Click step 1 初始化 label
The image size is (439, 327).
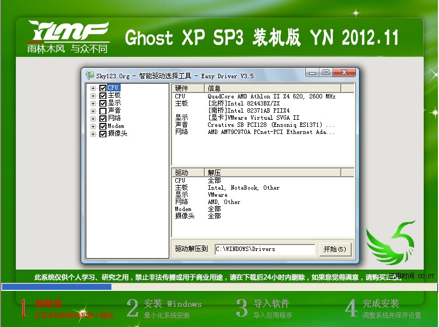[49, 303]
